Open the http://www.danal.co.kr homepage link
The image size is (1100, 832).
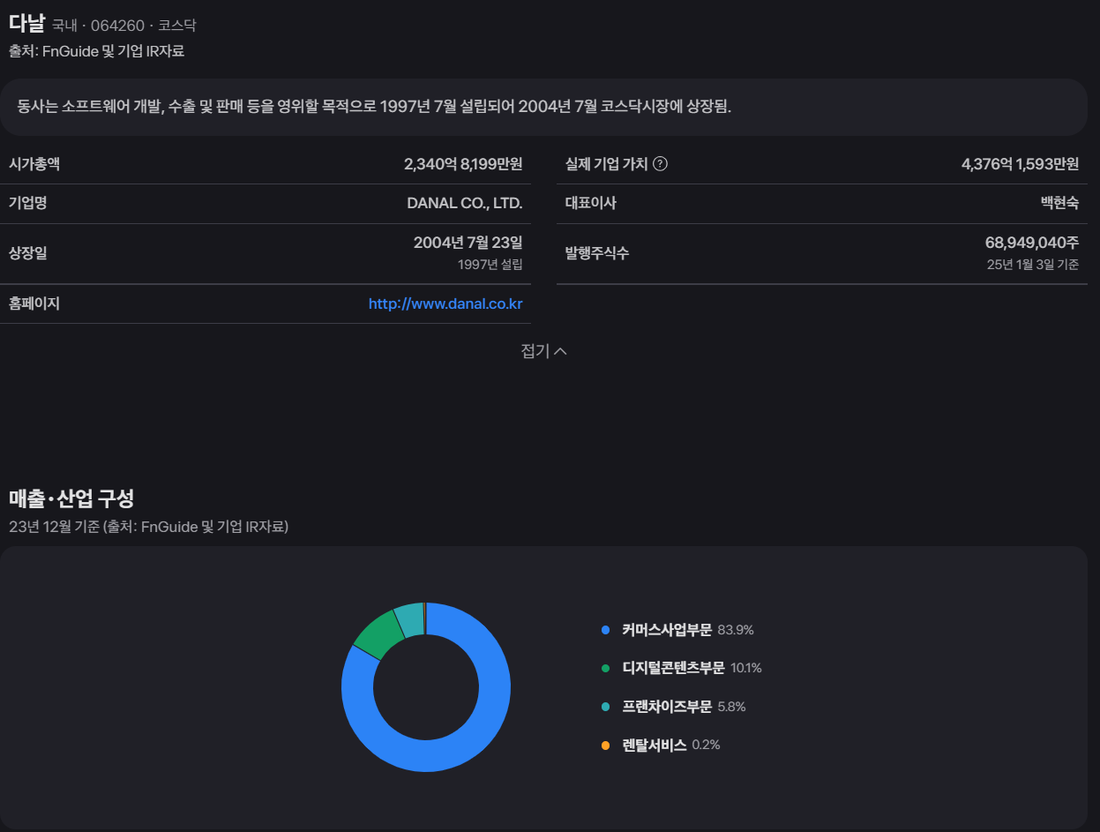445,304
